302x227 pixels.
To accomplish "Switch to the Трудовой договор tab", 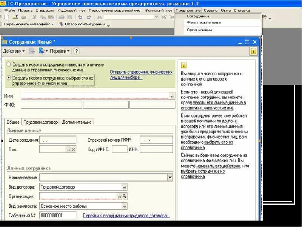I will pyautogui.click(x=41, y=122).
